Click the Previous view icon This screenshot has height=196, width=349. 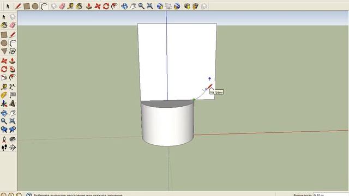pyautogui.click(x=4, y=130)
